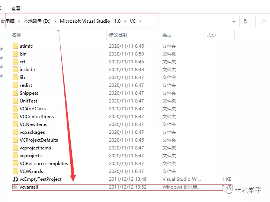Expand chevron after 本地磁盘 (D:) breadcrumb

click(x=55, y=21)
